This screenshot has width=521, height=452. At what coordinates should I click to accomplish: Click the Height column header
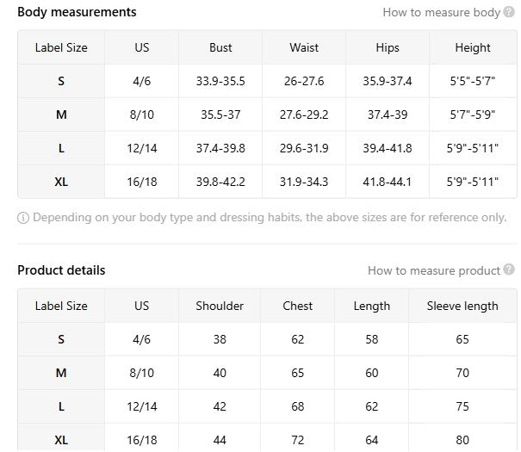pyautogui.click(x=473, y=47)
